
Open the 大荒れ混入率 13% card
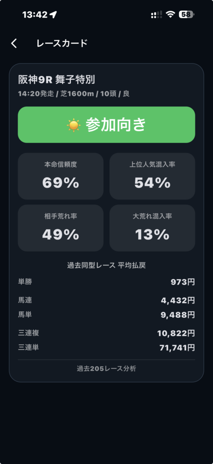tap(153, 228)
